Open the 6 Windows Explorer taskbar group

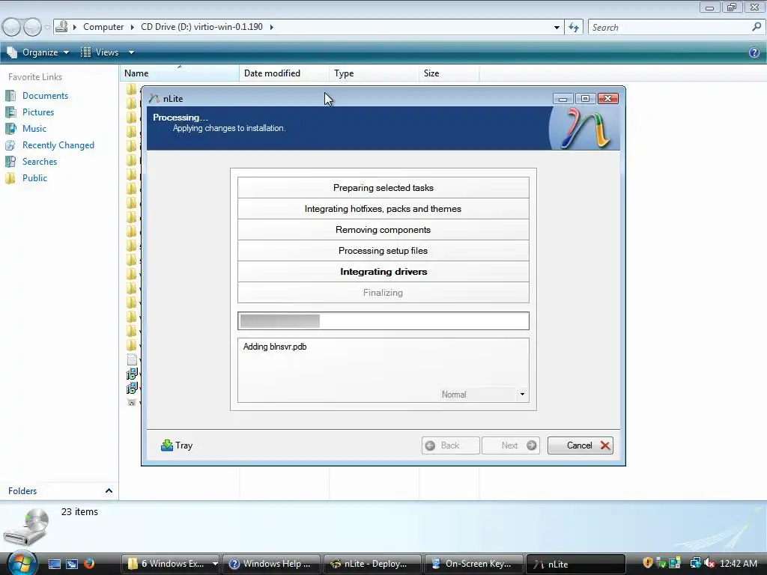(x=170, y=564)
